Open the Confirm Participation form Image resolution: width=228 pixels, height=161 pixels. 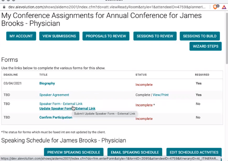point(56,117)
